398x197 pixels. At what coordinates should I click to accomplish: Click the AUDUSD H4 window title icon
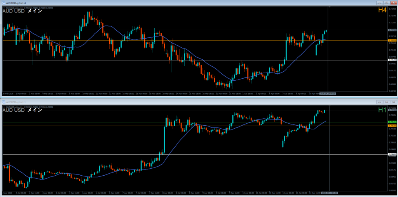click(x=3, y=3)
